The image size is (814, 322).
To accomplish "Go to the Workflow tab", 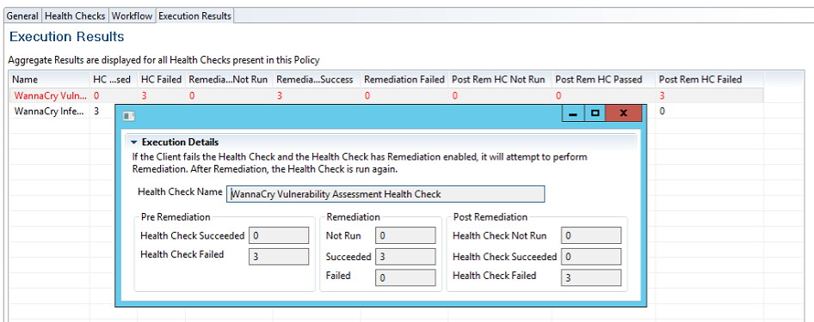I will [x=133, y=16].
